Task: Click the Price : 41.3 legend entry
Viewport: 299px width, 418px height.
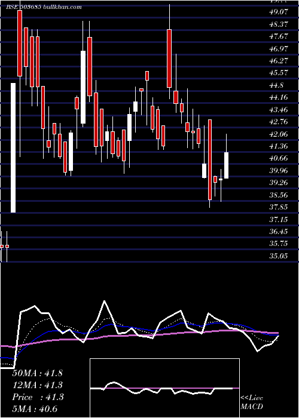Action: coord(38,397)
